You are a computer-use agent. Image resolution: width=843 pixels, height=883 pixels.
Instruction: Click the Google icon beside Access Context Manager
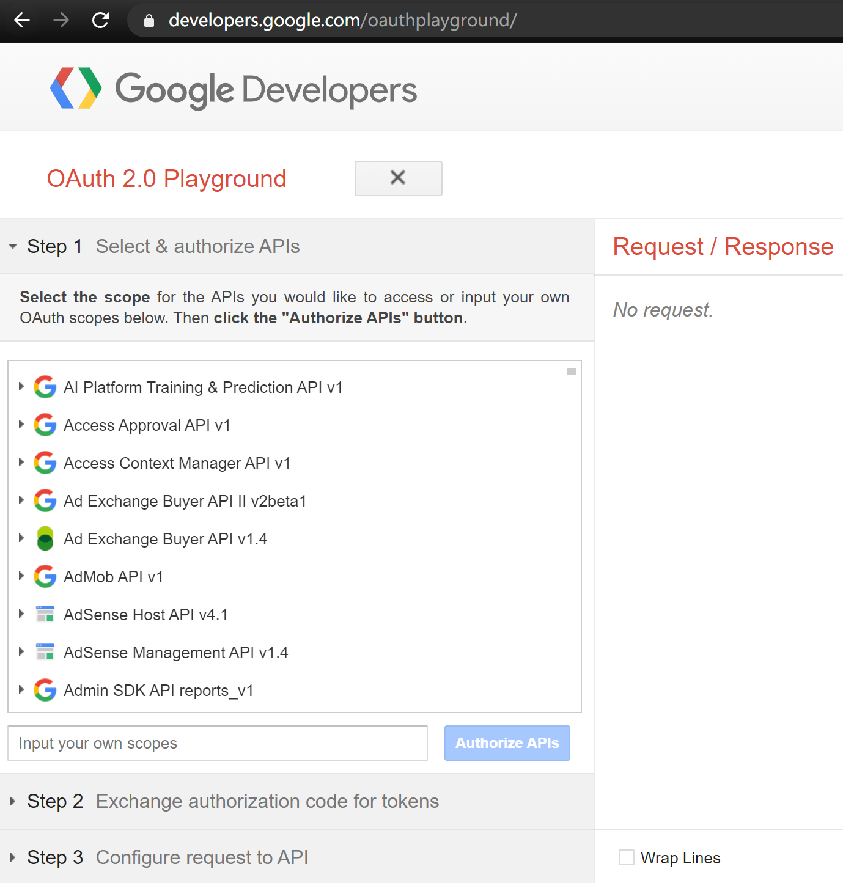45,463
